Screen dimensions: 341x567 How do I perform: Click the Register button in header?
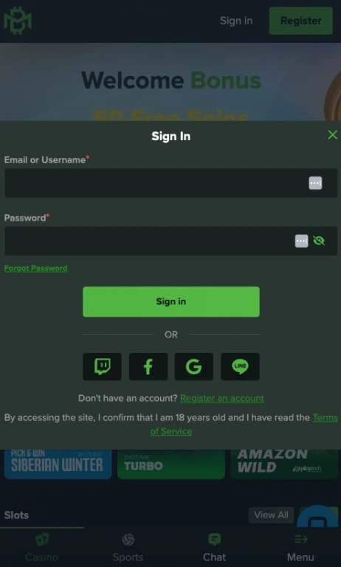coord(301,21)
